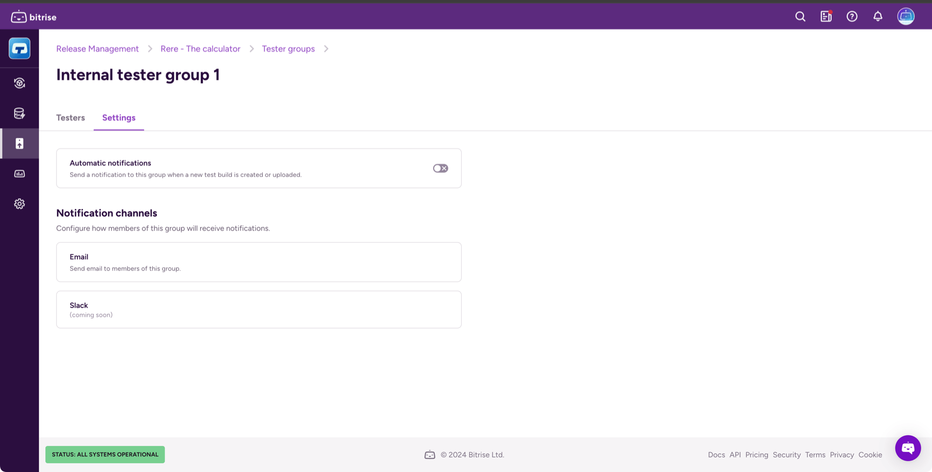This screenshot has width=932, height=472.
Task: Open the Cookie footer link
Action: pos(871,455)
